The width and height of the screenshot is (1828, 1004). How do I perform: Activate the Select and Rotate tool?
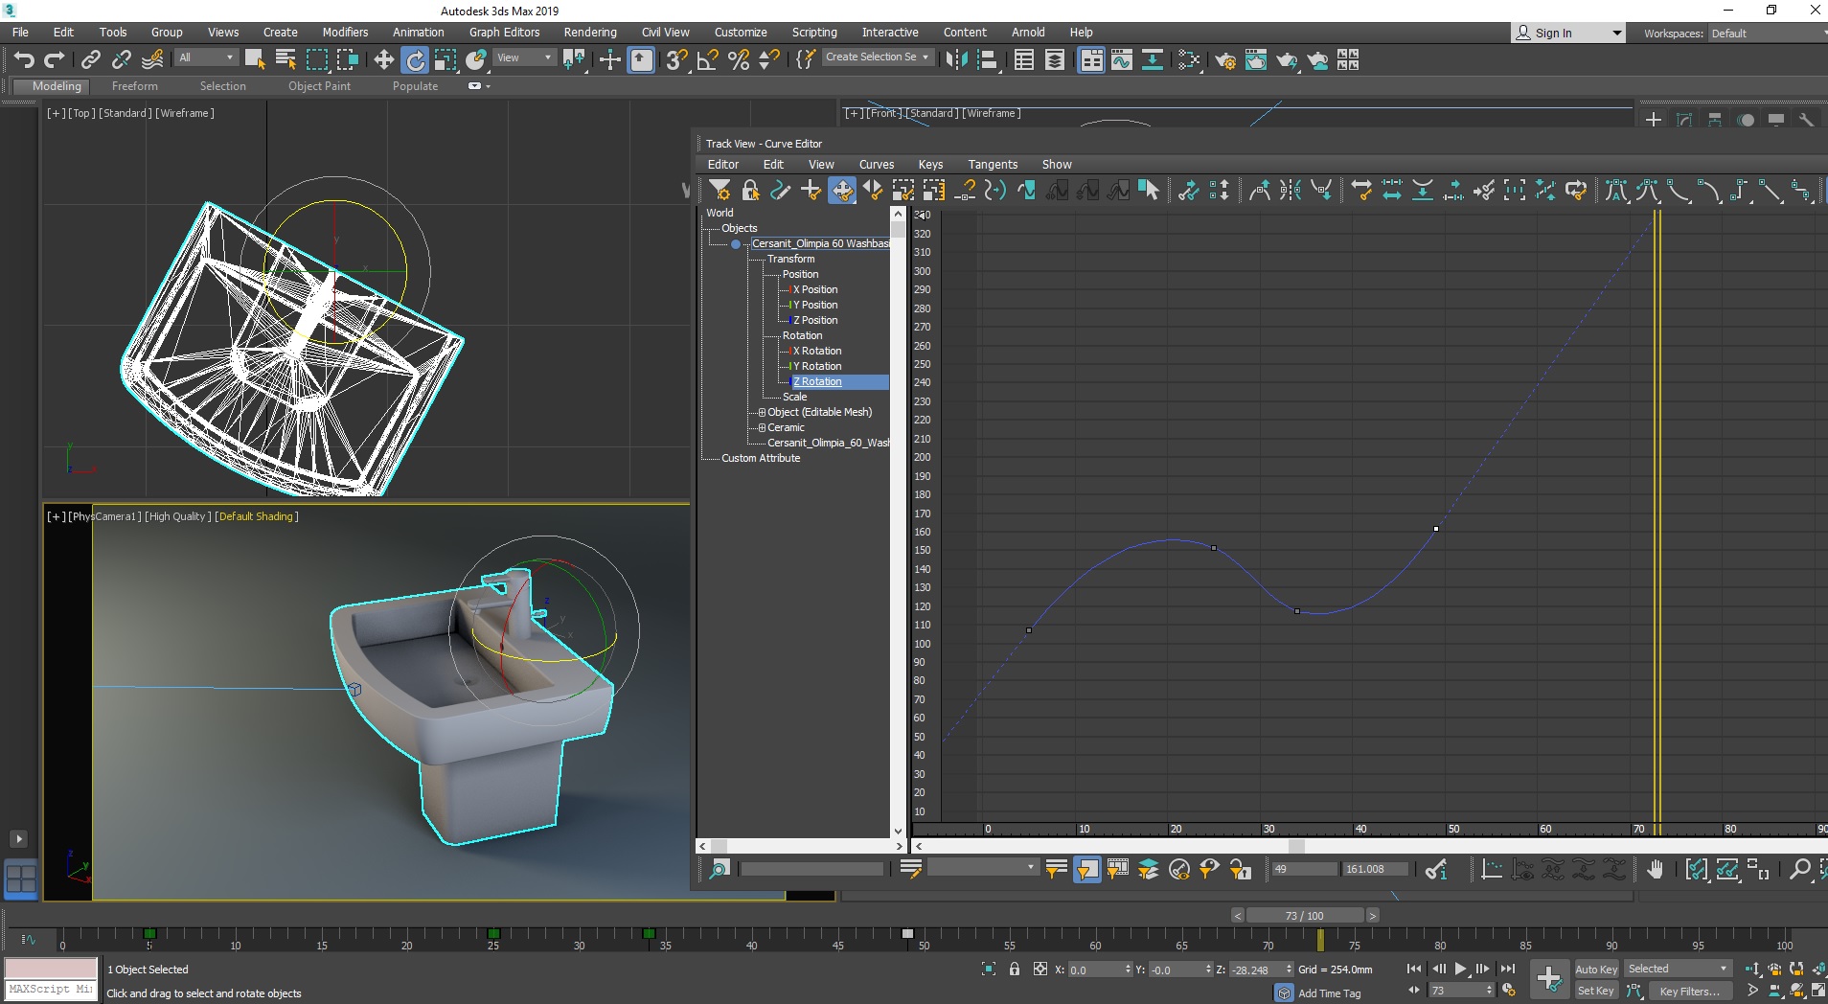tap(415, 60)
